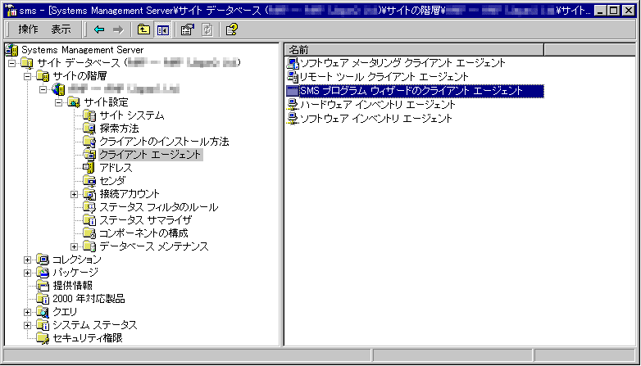Collapse the サイトの階層 node
Viewport: 641px width, 366px height.
[27, 76]
